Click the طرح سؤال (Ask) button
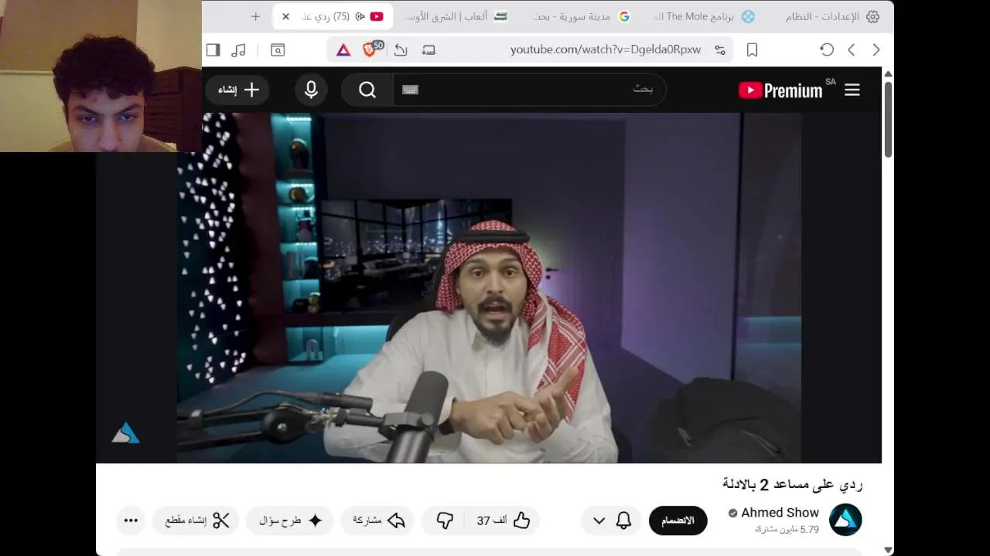The height and width of the screenshot is (556, 990). coord(290,520)
